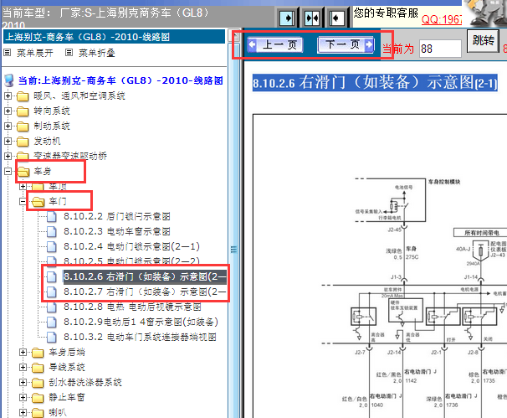Open 8.10.2.5 电动门锁示意图(2—2)
This screenshot has height=418, width=507.
tap(131, 261)
